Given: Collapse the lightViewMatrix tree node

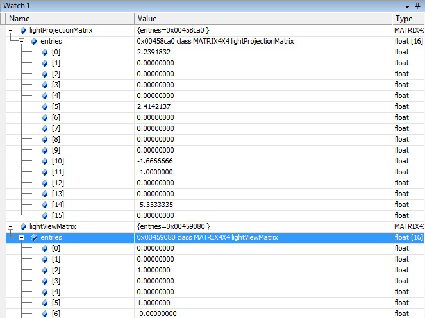Looking at the screenshot, I should click(x=11, y=226).
